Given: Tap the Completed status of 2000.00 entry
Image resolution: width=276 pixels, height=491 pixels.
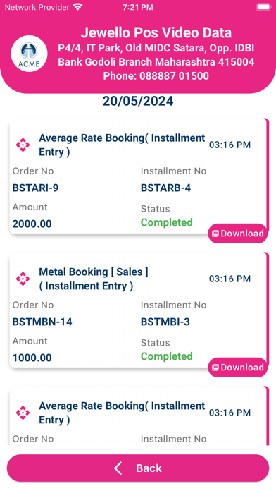Looking at the screenshot, I should click(167, 222).
